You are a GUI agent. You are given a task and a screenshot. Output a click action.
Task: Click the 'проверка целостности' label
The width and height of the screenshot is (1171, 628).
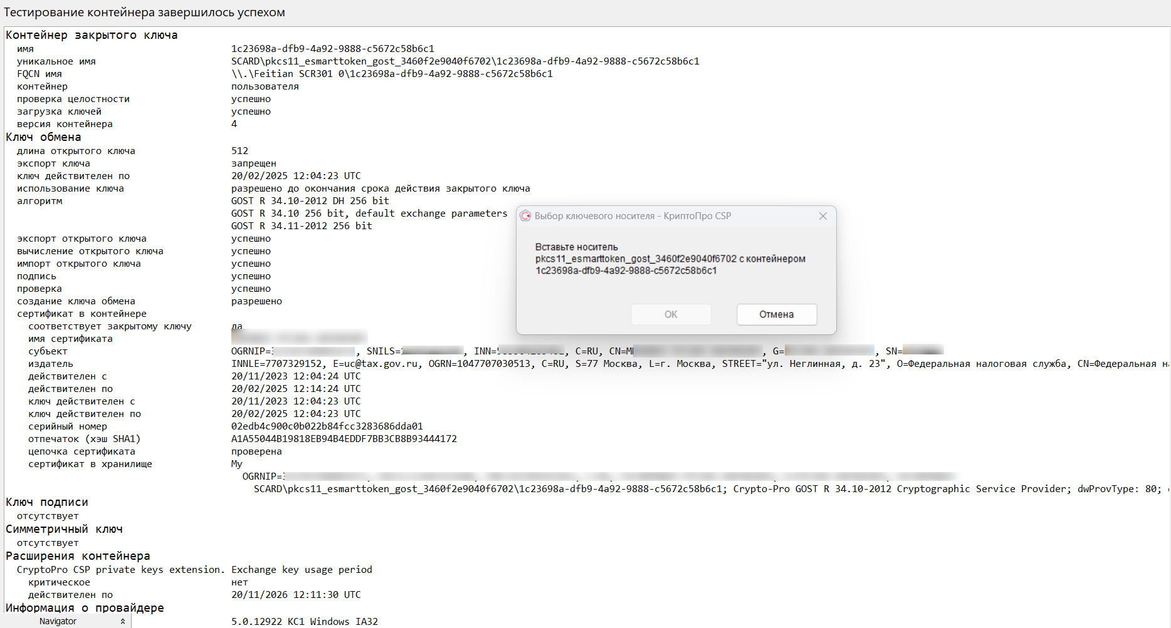click(x=73, y=99)
